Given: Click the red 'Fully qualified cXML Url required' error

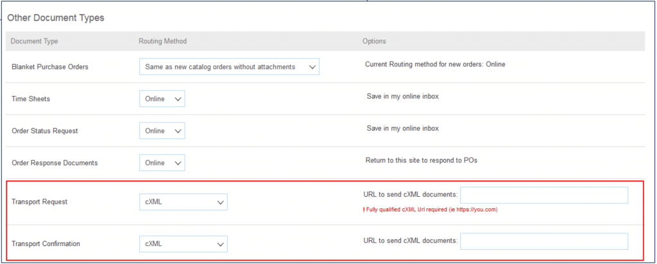Looking at the screenshot, I should 430,210.
